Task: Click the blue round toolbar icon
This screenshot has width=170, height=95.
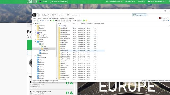Action: tap(43, 21)
